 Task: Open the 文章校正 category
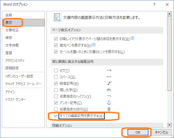pyautogui.click(x=12, y=30)
